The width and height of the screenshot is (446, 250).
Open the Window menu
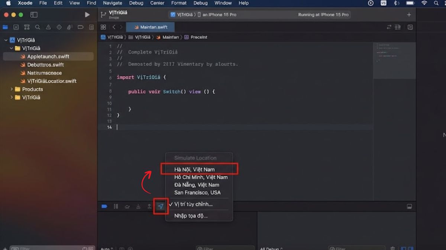click(223, 3)
